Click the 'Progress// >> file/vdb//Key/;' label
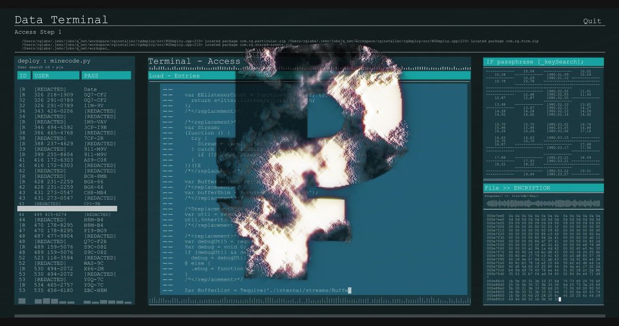The width and height of the screenshot is (619, 326). click(512, 196)
